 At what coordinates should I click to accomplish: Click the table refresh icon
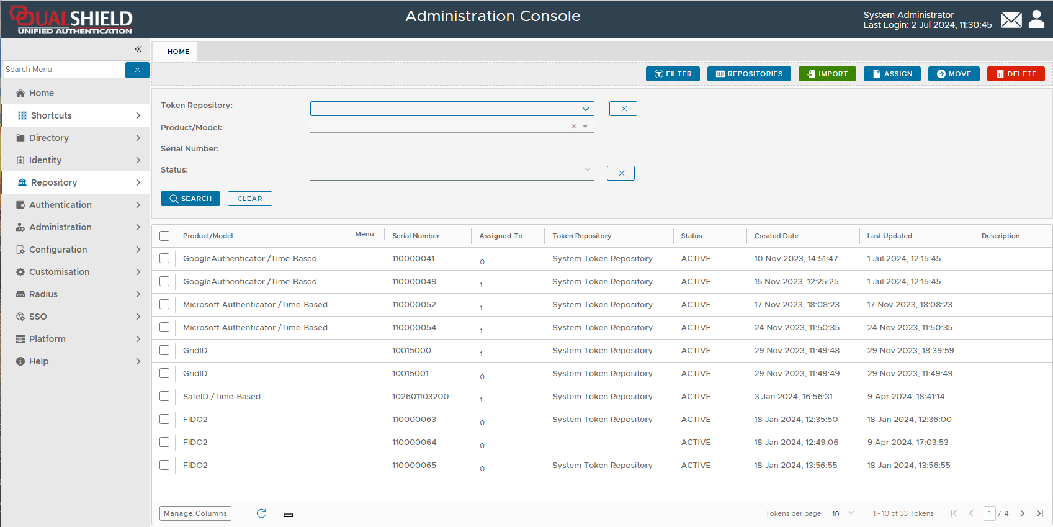point(261,513)
